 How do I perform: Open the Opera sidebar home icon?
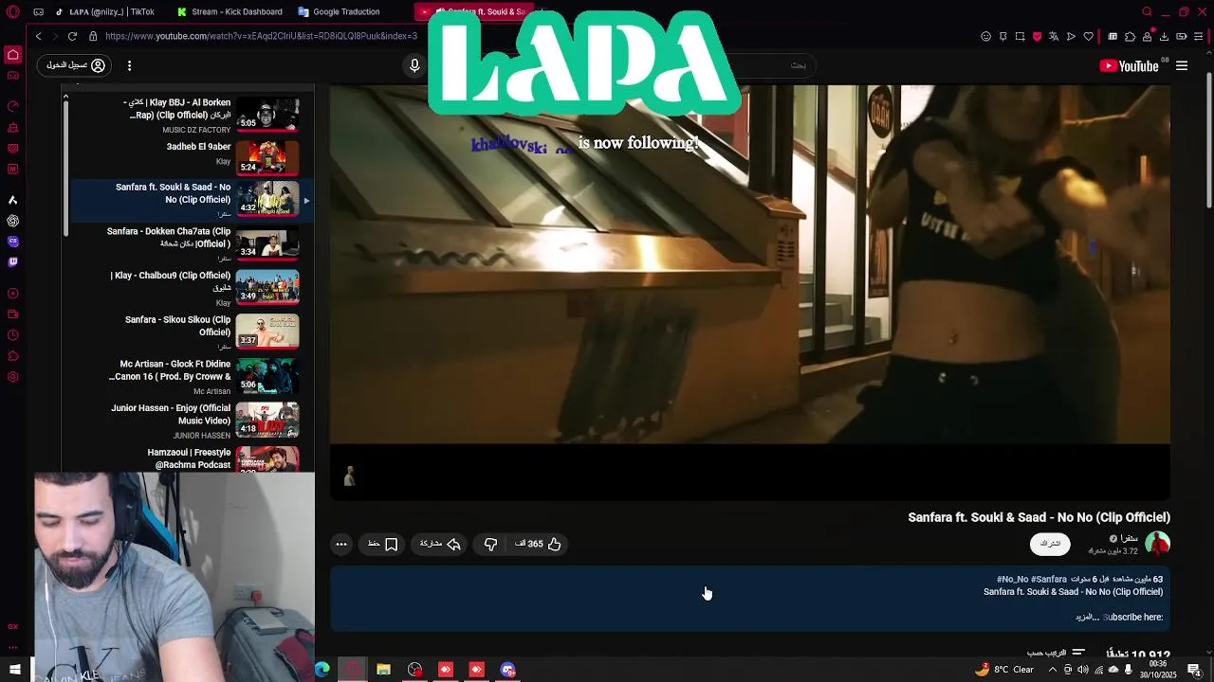(13, 55)
